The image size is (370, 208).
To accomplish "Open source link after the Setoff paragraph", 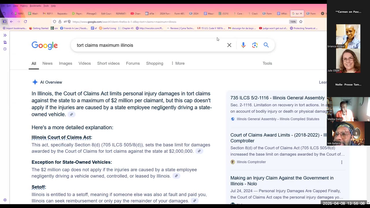I will 195,201.
